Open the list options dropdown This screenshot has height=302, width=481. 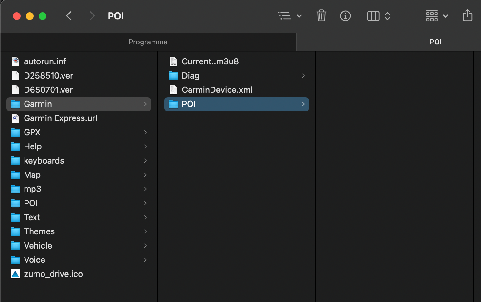pos(290,16)
